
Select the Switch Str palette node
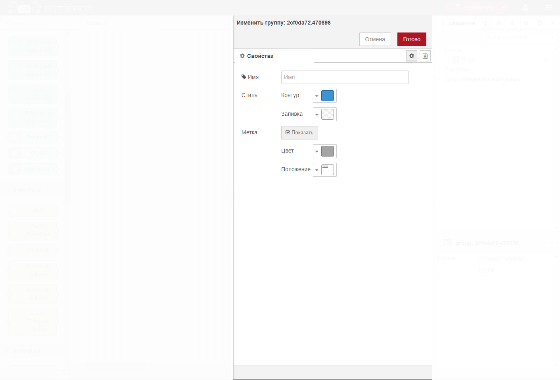[x=33, y=250]
